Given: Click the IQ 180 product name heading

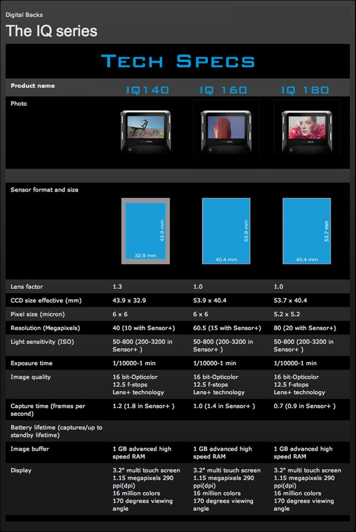Looking at the screenshot, I should coord(305,90).
